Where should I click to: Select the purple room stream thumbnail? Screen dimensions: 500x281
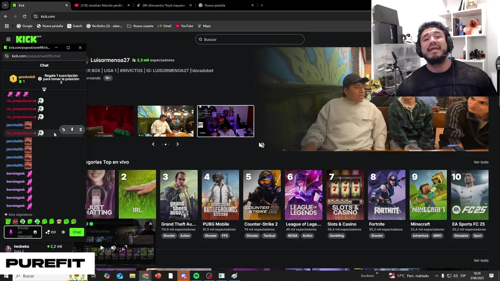point(225,121)
